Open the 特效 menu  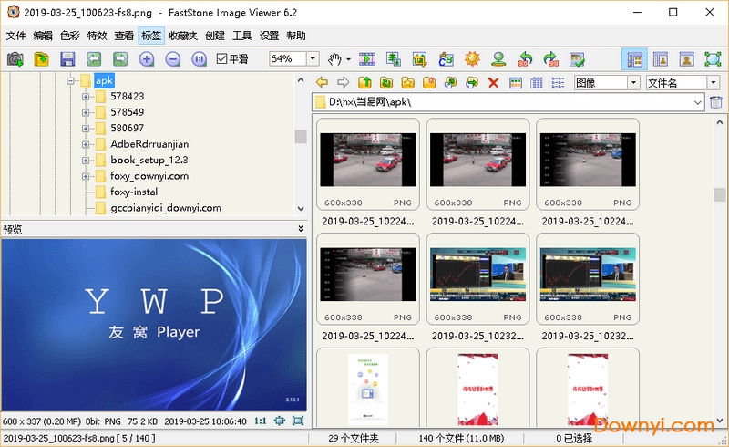pos(97,36)
